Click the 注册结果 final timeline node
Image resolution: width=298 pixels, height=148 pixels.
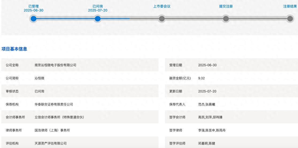tap(290, 19)
